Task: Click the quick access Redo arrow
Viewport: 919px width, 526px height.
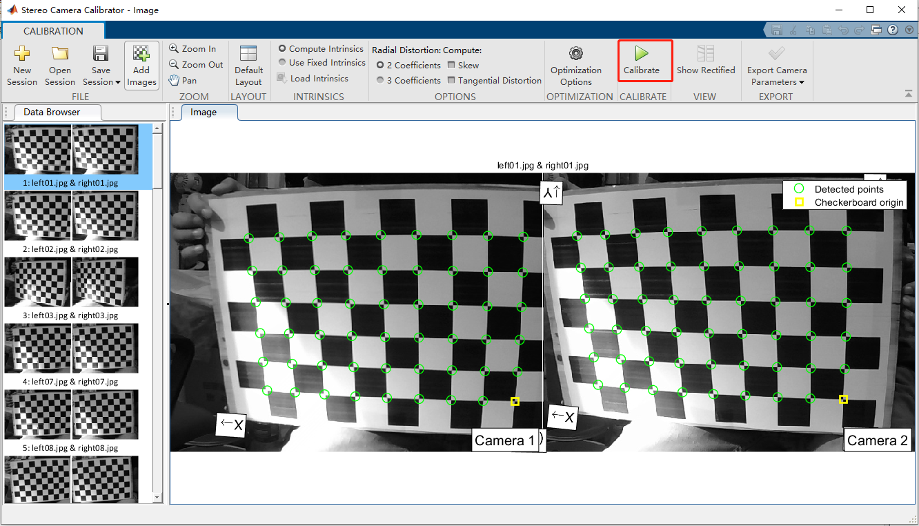Action: click(860, 30)
